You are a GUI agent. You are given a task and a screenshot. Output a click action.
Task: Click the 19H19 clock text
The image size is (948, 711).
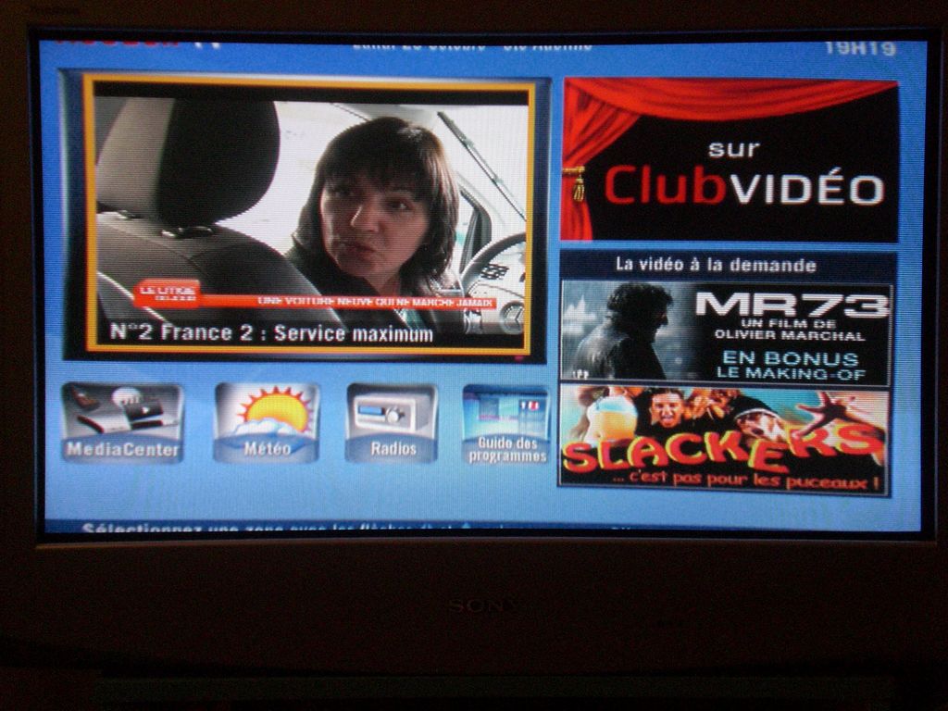[x=860, y=48]
